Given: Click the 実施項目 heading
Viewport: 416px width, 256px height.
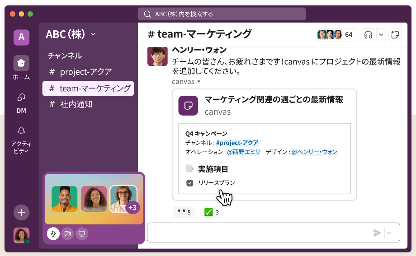Looking at the screenshot, I should 213,169.
